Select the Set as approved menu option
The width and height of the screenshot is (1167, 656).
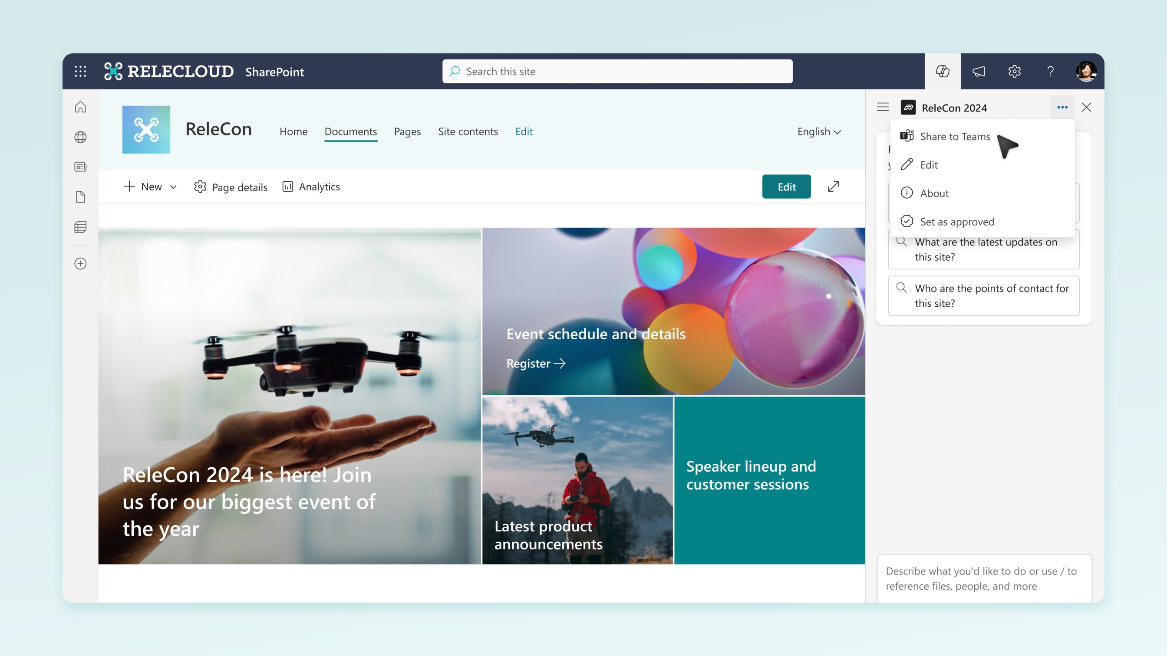(x=956, y=221)
